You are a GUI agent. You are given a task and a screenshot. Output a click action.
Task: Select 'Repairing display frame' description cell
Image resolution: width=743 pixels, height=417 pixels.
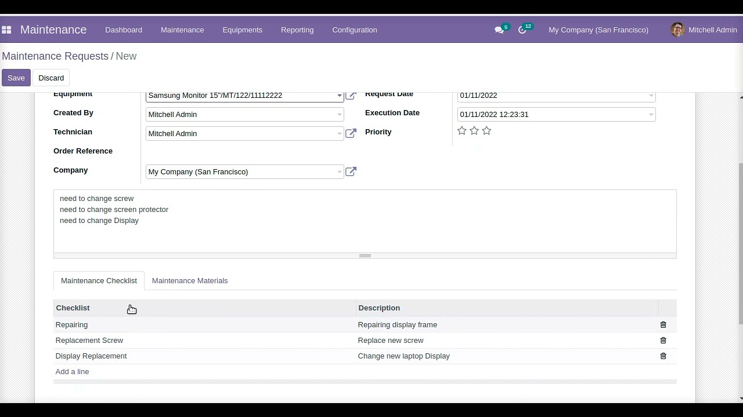(x=507, y=325)
